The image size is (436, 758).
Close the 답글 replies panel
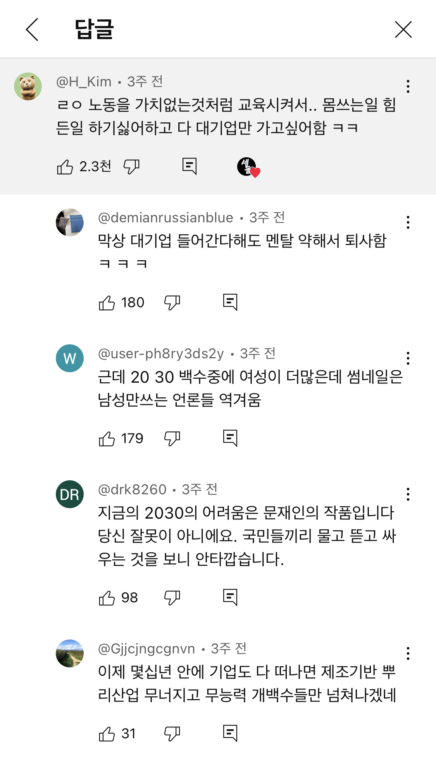[x=403, y=29]
